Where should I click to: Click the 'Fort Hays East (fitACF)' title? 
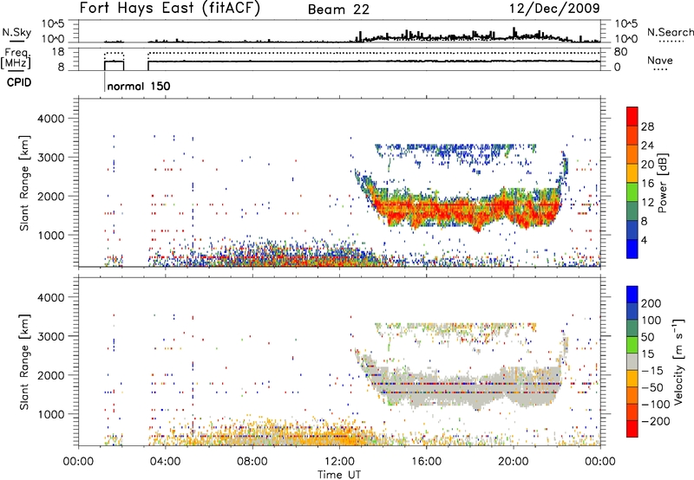(169, 9)
